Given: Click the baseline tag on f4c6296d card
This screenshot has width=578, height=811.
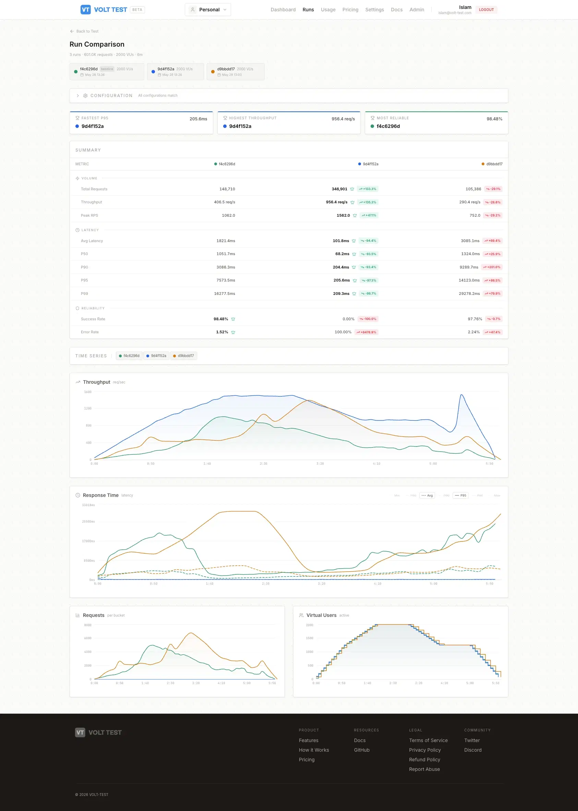Looking at the screenshot, I should [x=107, y=69].
